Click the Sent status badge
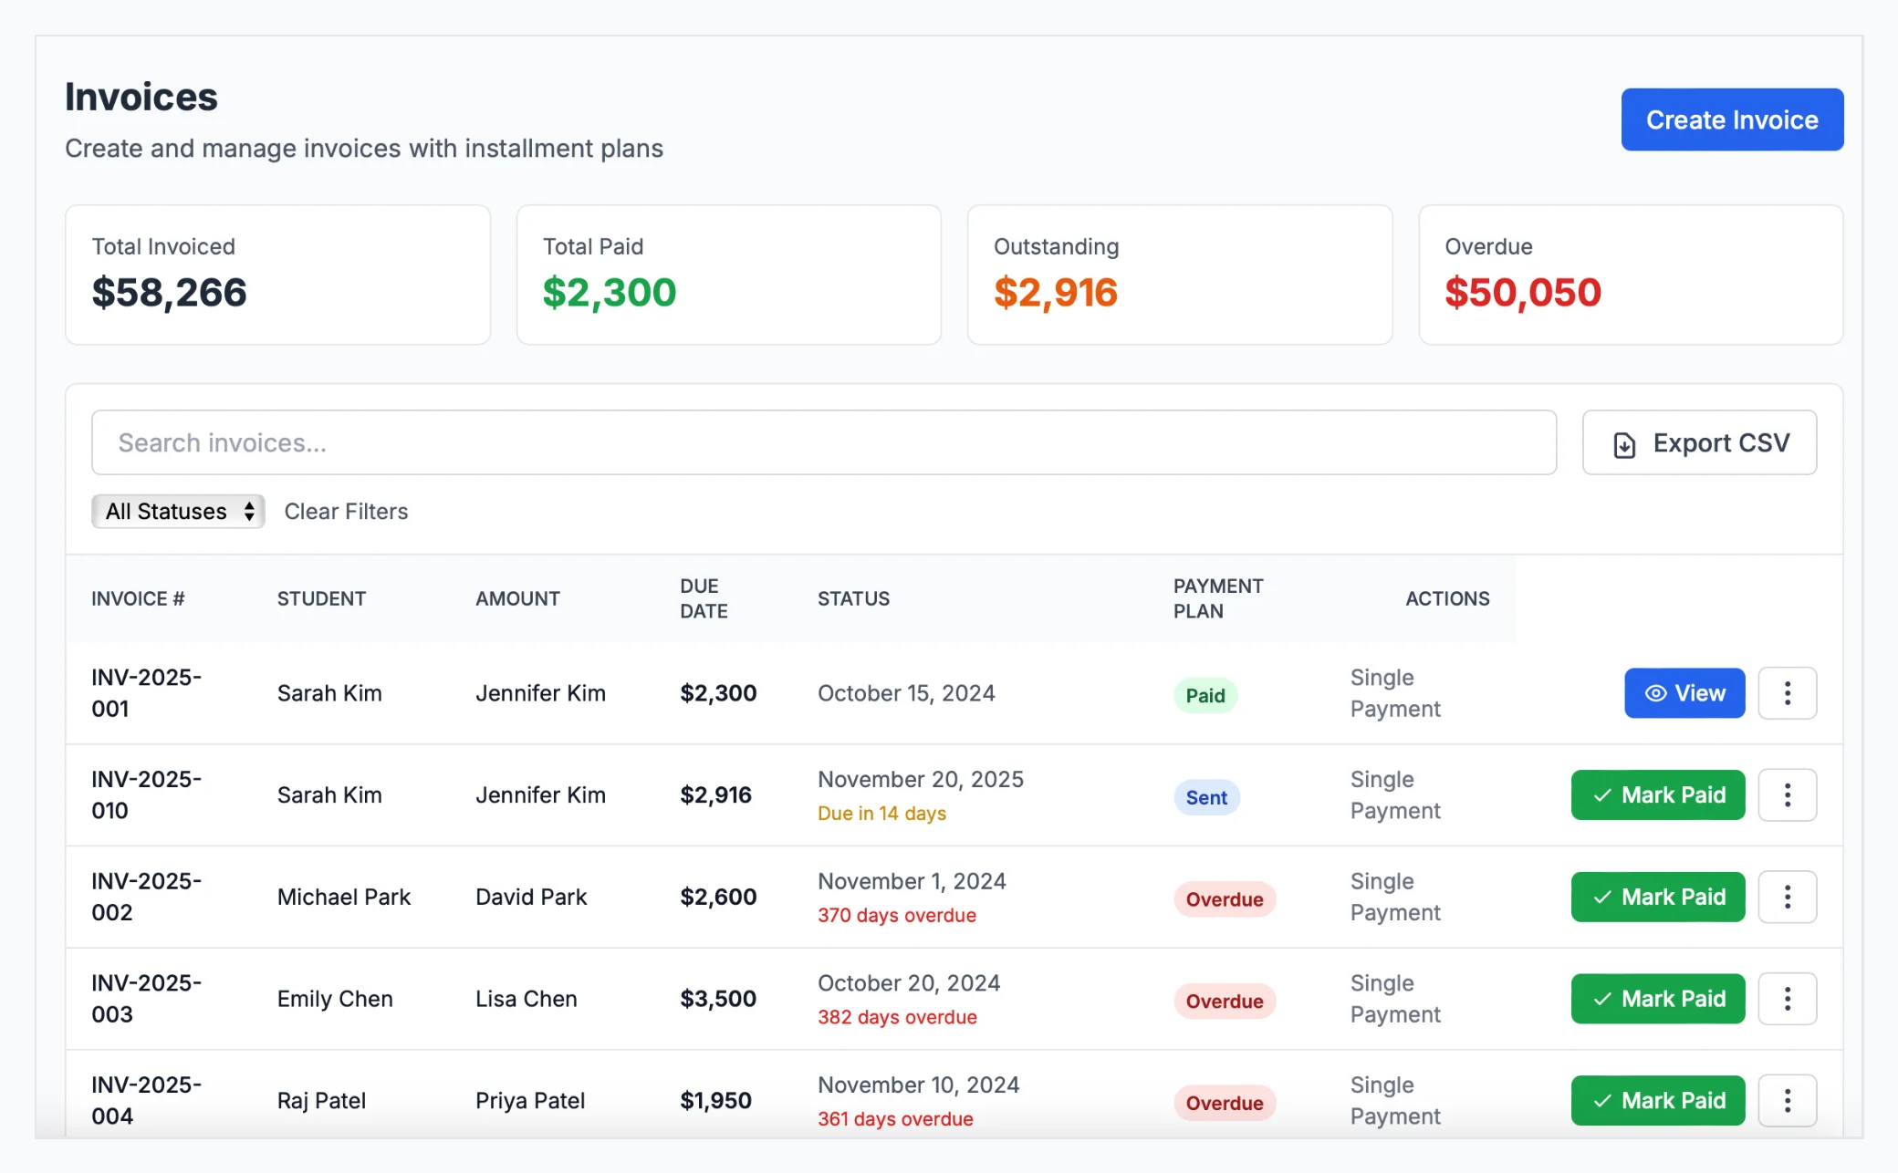Viewport: 1898px width, 1173px height. coord(1206,797)
